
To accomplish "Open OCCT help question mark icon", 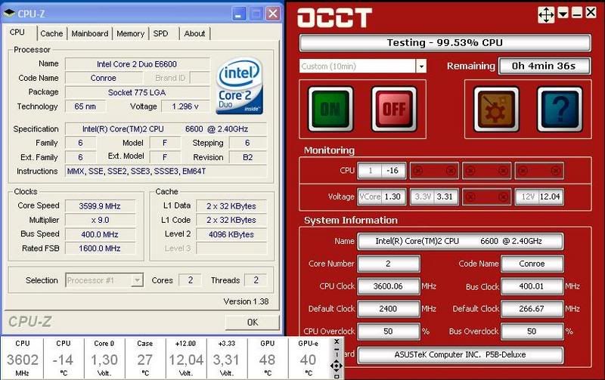I will tap(560, 109).
